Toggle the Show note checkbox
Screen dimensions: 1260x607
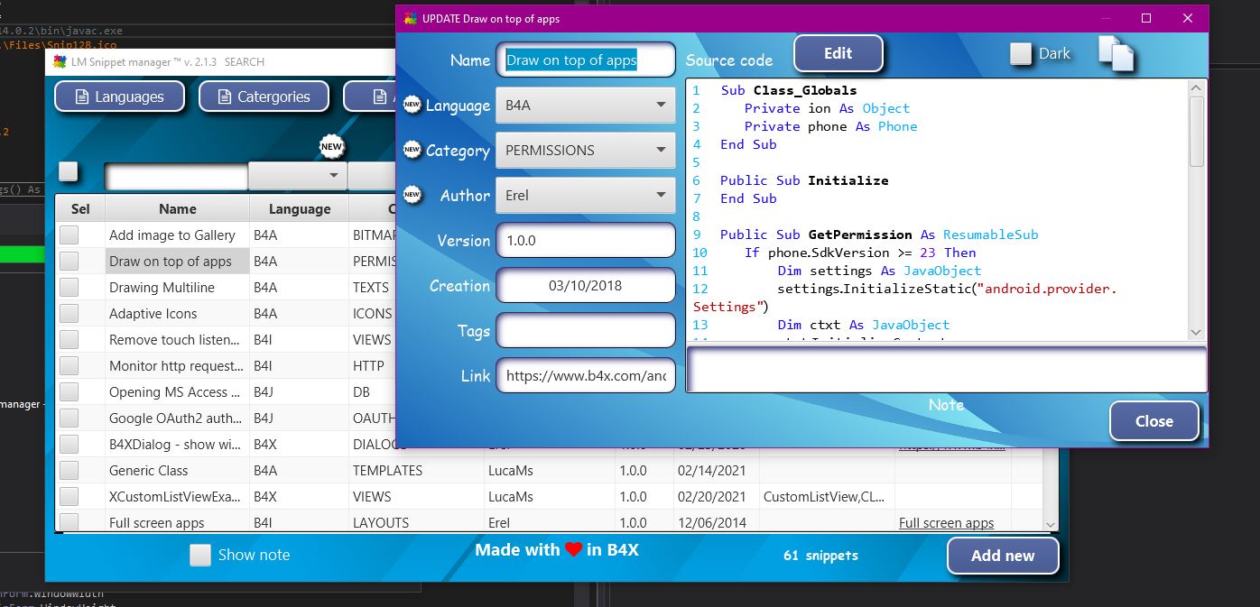coord(200,555)
